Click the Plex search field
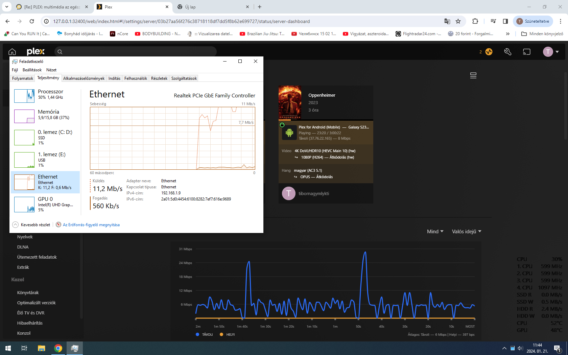568x355 pixels. 135,52
